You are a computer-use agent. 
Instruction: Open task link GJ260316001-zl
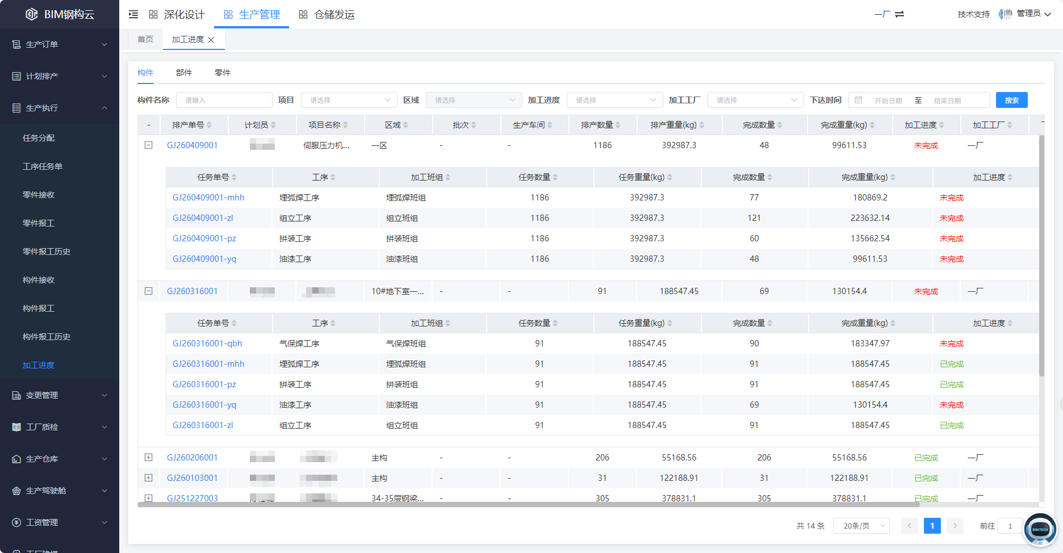coord(203,425)
